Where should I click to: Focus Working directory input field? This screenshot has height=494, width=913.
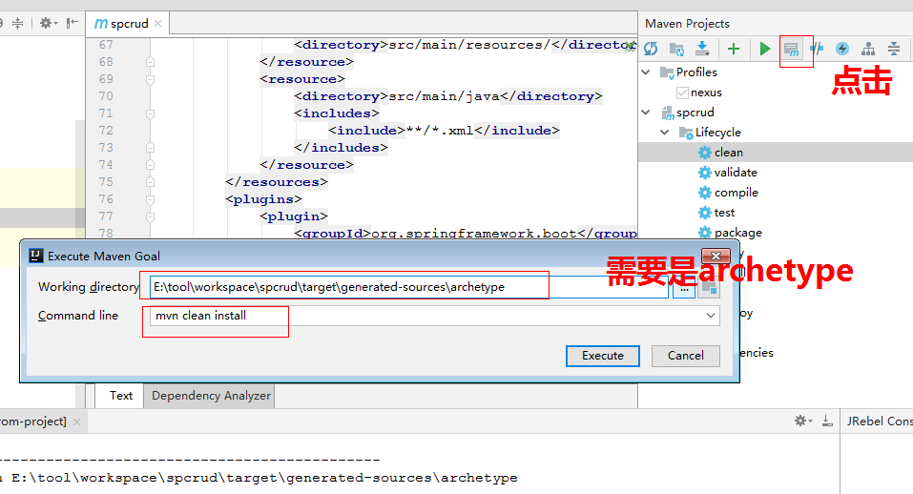tap(408, 287)
